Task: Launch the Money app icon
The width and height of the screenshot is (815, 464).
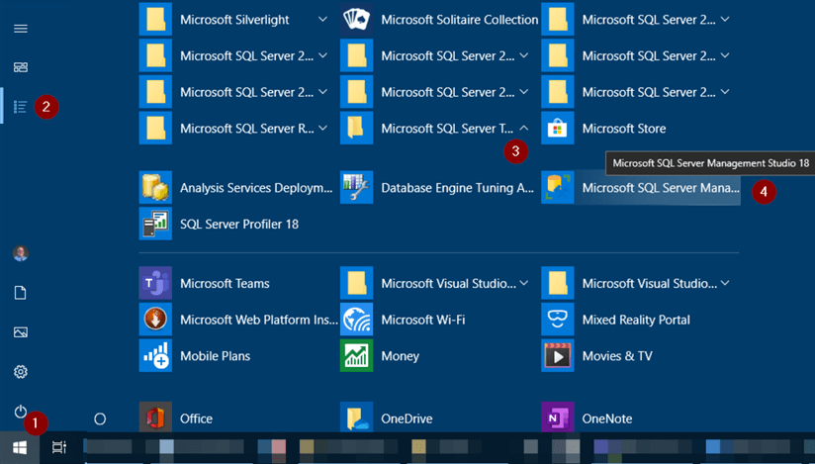Action: click(x=356, y=356)
